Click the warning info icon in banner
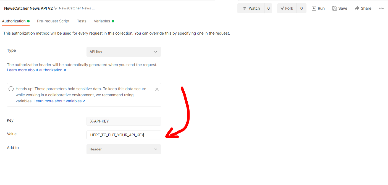 pos(11,89)
